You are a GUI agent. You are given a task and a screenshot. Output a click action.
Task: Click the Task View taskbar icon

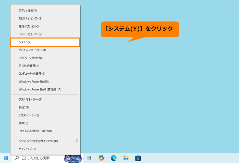point(89,158)
